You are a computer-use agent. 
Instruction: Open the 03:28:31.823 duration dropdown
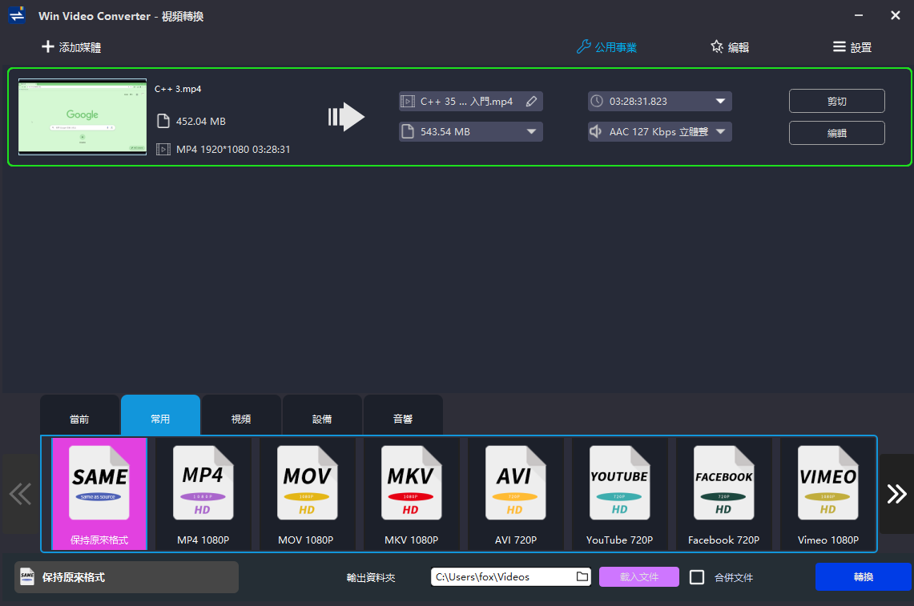click(719, 102)
